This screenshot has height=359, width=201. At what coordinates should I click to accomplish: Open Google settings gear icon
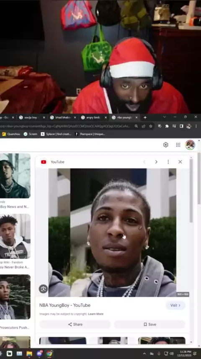[x=166, y=145]
